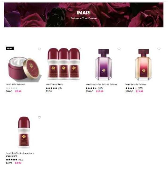Viewport: 168px width, 169px height.
Task: Click heart icon on Imari Value Pack
Action: (x=79, y=49)
